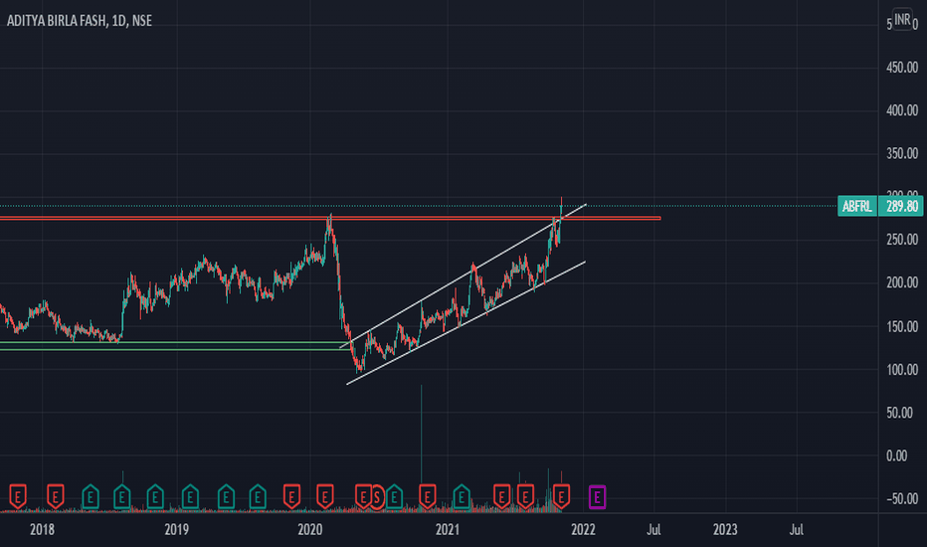927x547 pixels.
Task: Click the 350.00 price axis label
Action: tap(902, 154)
